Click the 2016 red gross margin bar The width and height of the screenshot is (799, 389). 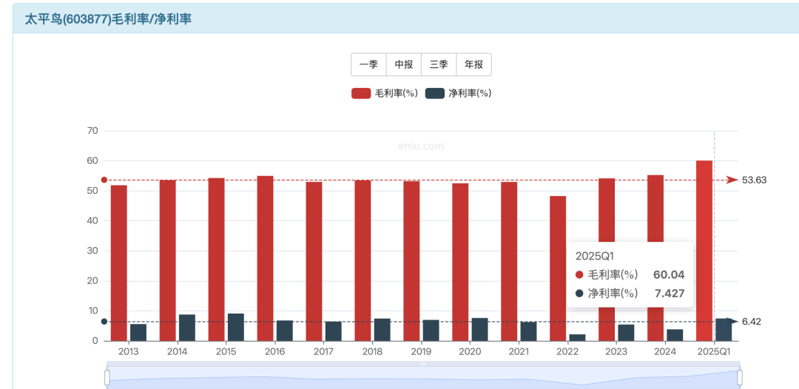[x=265, y=259]
